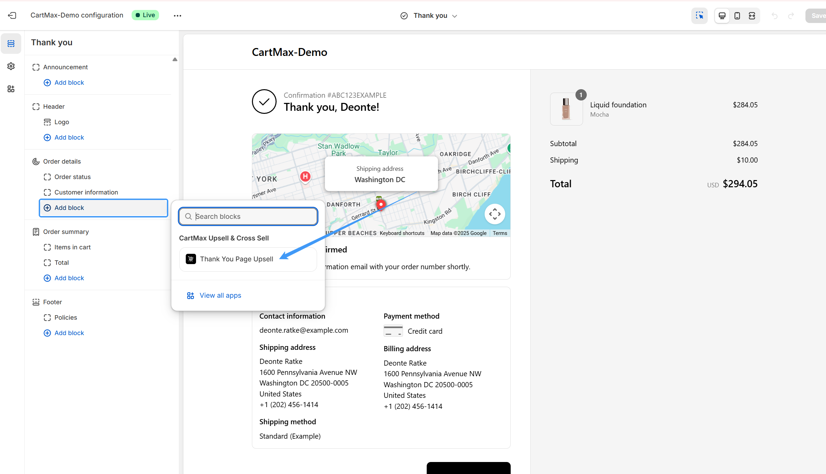Open the Sections panel icon
Image resolution: width=826 pixels, height=474 pixels.
tap(11, 44)
